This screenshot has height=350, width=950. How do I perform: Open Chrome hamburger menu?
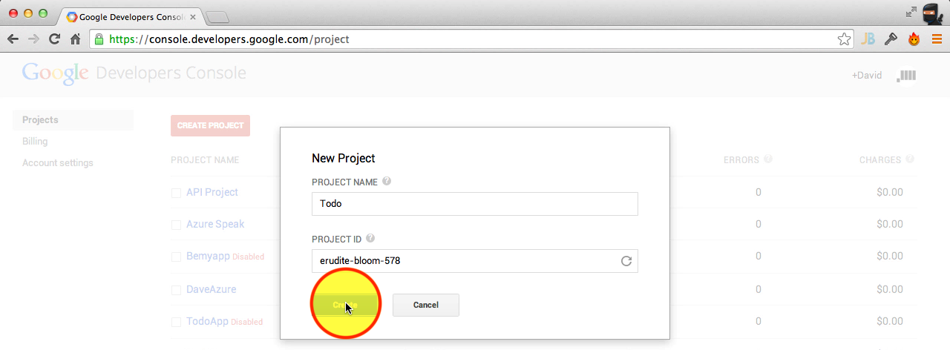(x=937, y=39)
